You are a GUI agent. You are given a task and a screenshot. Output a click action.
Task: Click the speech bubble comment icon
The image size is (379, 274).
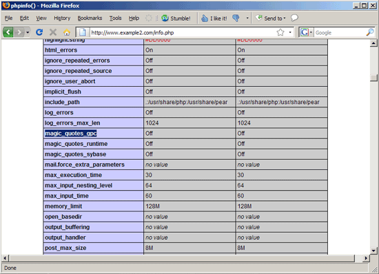pos(294,18)
